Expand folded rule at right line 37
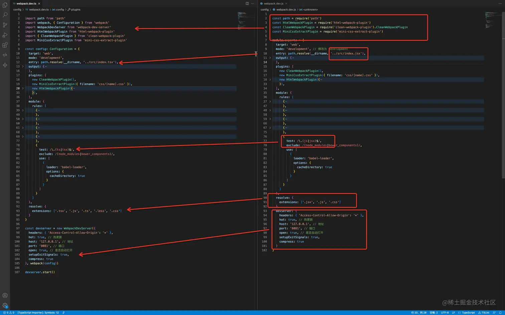This screenshot has height=315, width=505. 270,101
